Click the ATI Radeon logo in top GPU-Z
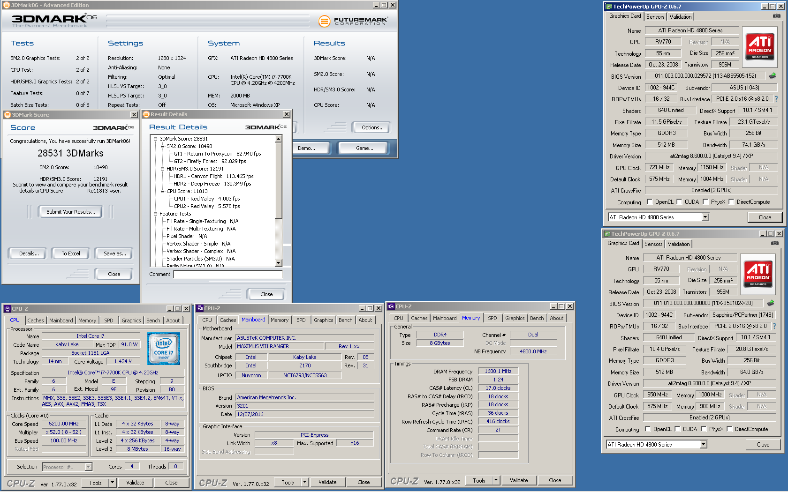Image resolution: width=788 pixels, height=492 pixels. point(760,47)
